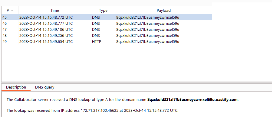
Task: Click the payload cell in row 46
Action: coord(148,24)
